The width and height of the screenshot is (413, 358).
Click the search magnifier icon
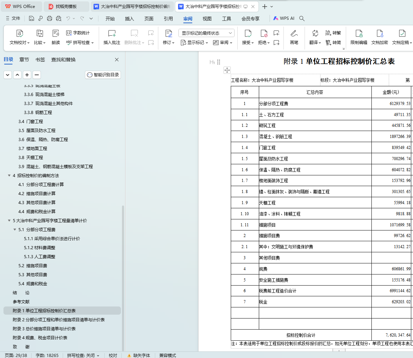[x=302, y=18]
